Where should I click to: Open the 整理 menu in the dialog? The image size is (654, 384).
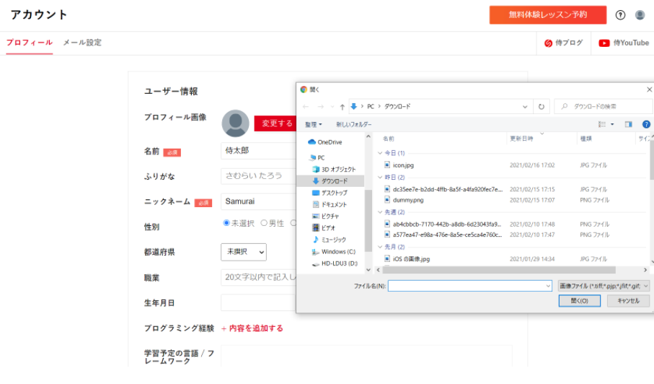pyautogui.click(x=313, y=125)
